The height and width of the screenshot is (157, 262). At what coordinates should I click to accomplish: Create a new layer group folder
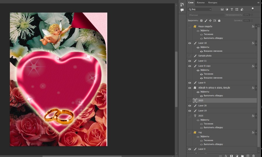click(242, 156)
